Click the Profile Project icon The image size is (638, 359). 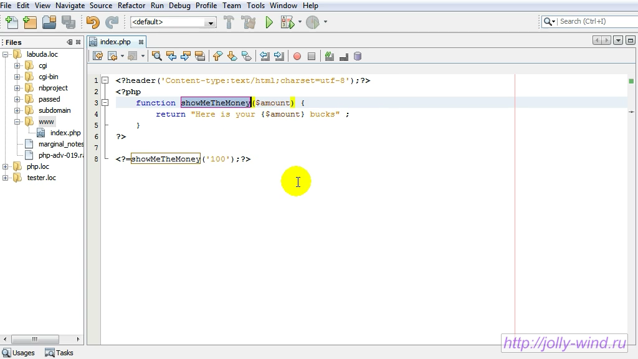click(x=313, y=22)
